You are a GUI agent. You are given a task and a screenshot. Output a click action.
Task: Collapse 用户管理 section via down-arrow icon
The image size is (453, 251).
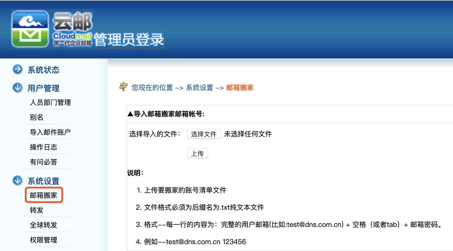[x=17, y=88]
